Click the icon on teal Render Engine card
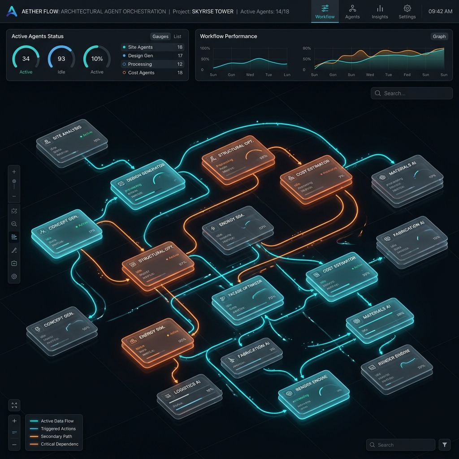The height and width of the screenshot is (459, 459). [x=289, y=394]
